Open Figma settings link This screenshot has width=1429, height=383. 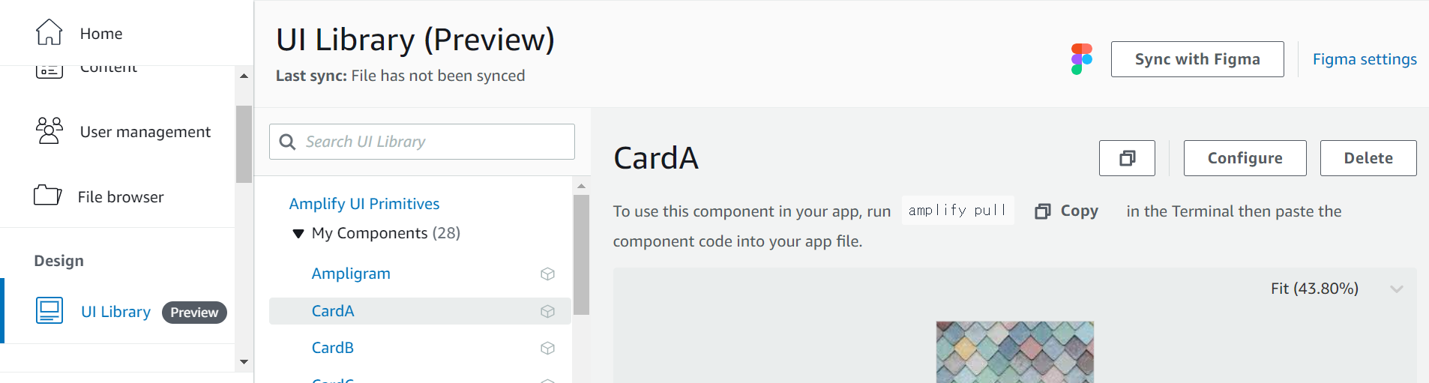pyautogui.click(x=1365, y=59)
